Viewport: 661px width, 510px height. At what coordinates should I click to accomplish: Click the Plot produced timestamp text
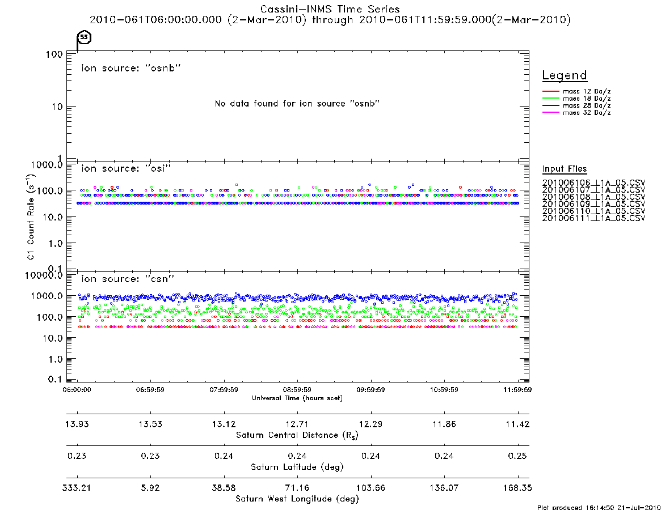coord(599,507)
